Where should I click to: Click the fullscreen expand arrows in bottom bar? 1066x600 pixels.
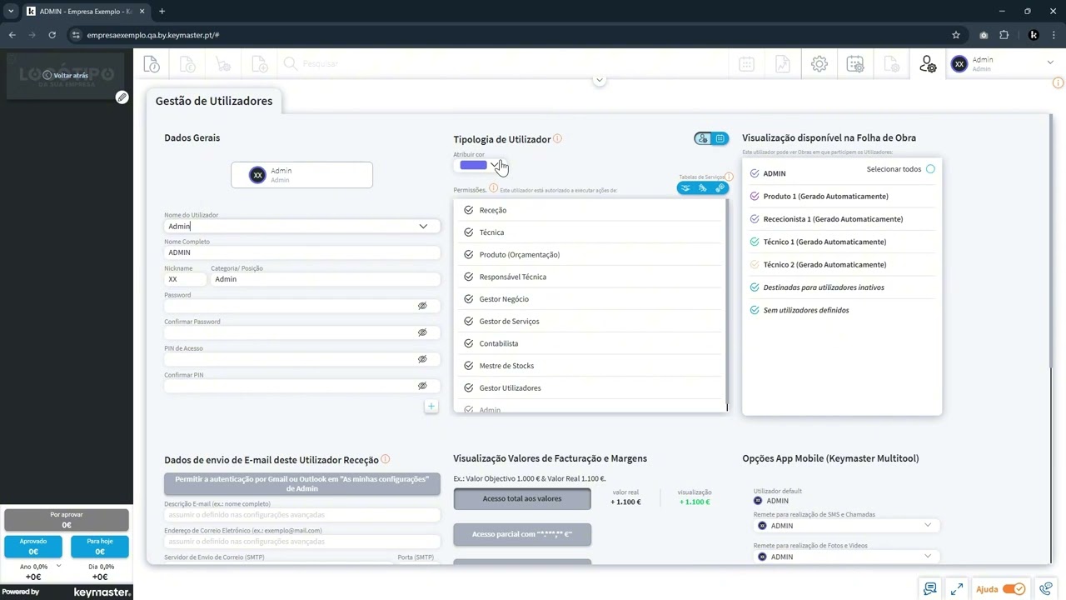[x=957, y=589]
